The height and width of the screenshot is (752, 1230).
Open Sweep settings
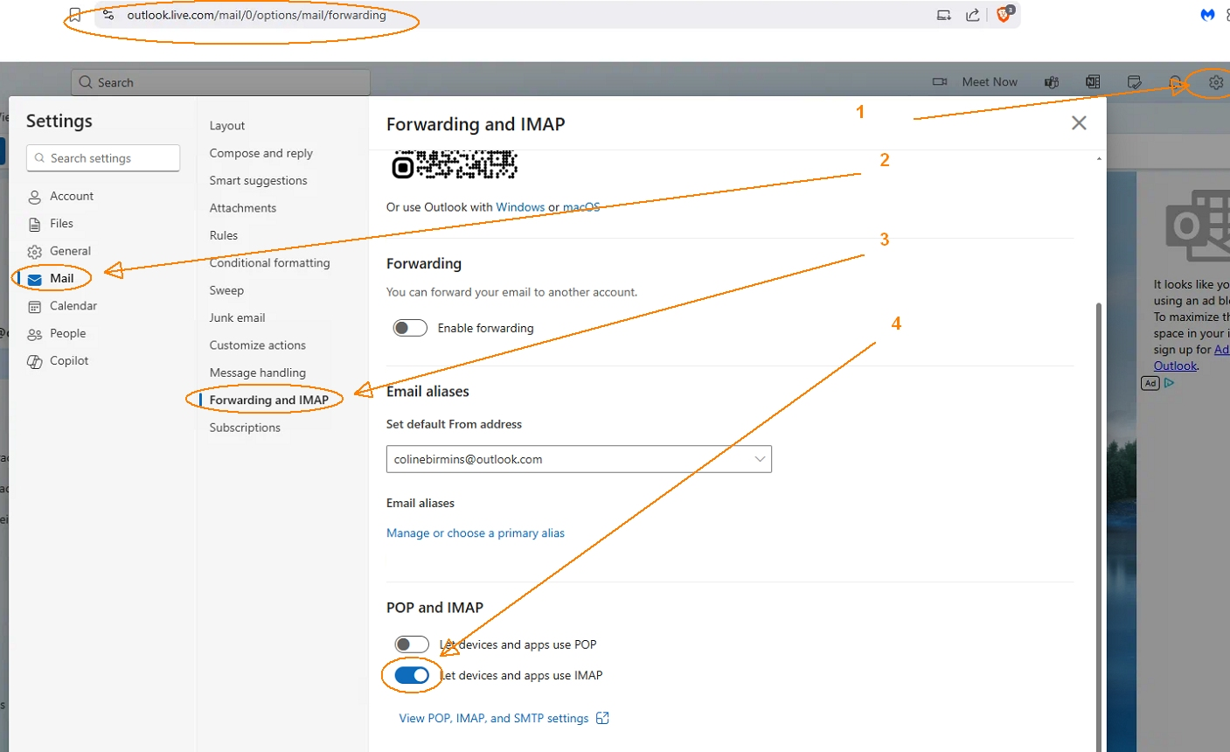[x=226, y=290]
